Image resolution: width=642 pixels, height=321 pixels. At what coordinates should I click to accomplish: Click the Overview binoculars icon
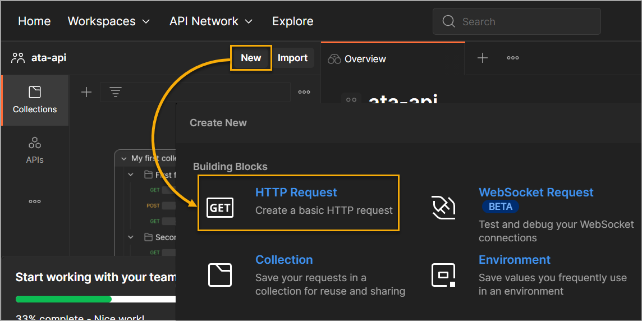click(x=334, y=59)
